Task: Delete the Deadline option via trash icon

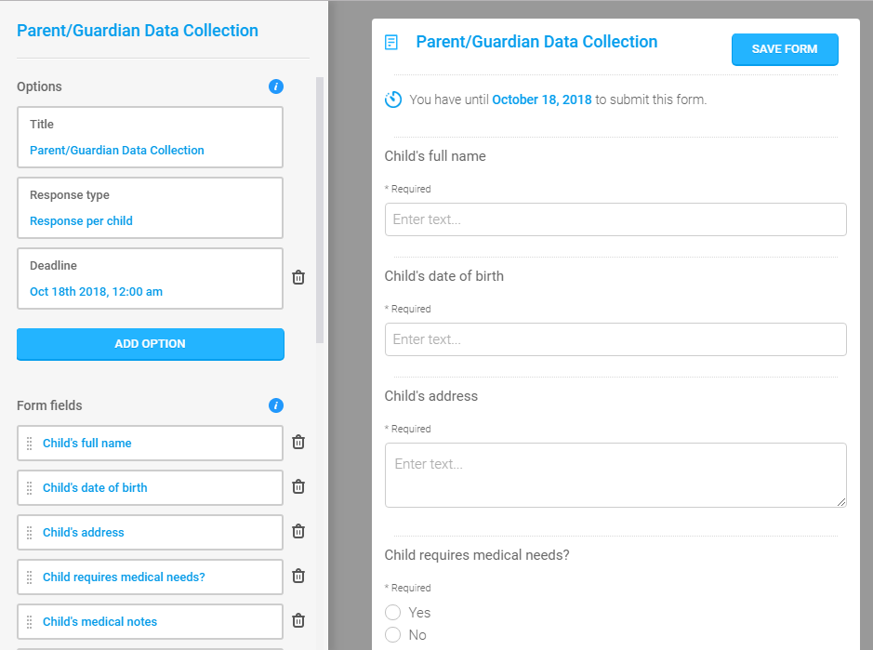Action: point(298,277)
